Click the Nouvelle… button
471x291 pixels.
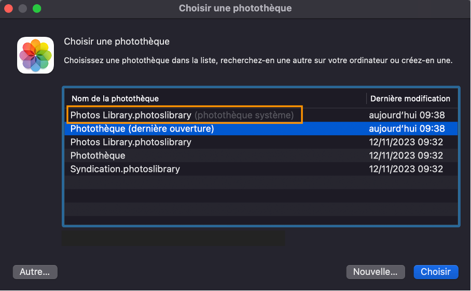pos(375,272)
